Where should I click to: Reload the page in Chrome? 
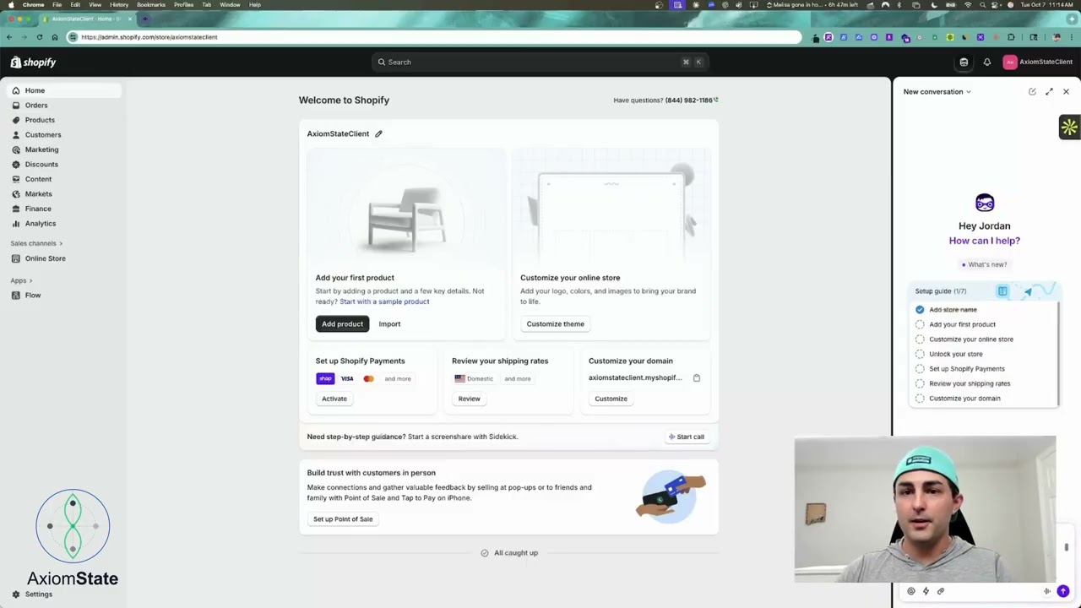tap(39, 37)
